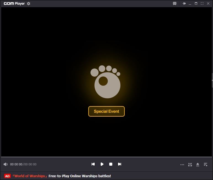Viewport: 213px width, 180px height.
Task: Click the Free-to-Play Online Warships battles text
Action: point(80,176)
